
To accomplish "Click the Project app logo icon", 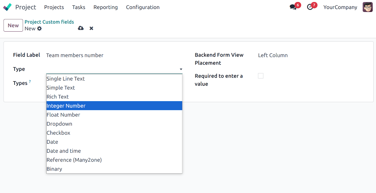I will tap(7, 7).
